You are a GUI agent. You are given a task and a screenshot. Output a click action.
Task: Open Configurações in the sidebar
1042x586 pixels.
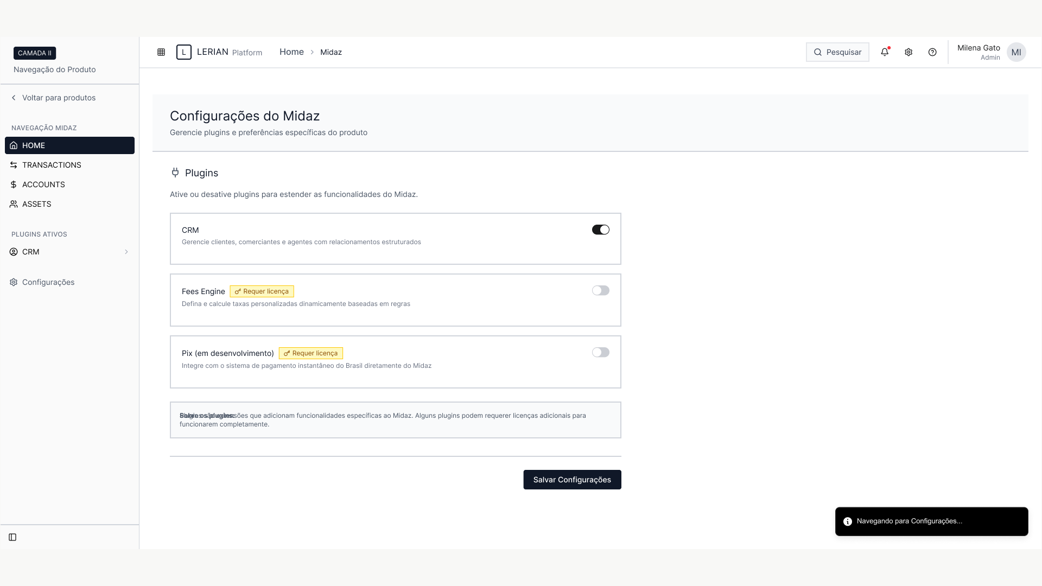[x=69, y=282]
